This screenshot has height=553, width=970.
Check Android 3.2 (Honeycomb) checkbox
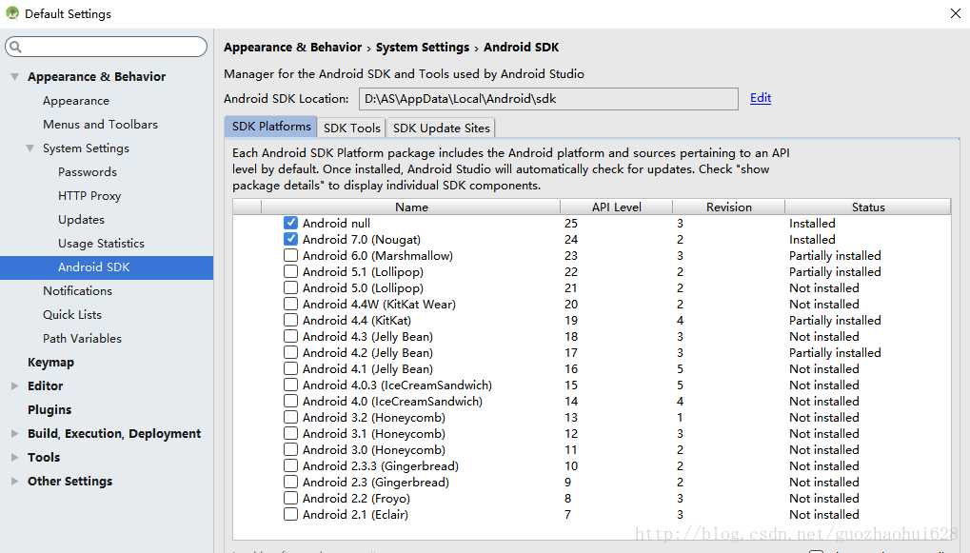click(290, 417)
